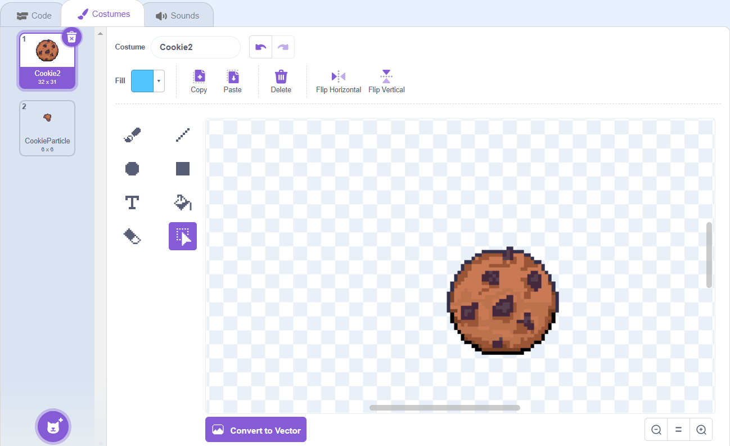
Task: Select the Rectangle tool
Action: (x=183, y=169)
